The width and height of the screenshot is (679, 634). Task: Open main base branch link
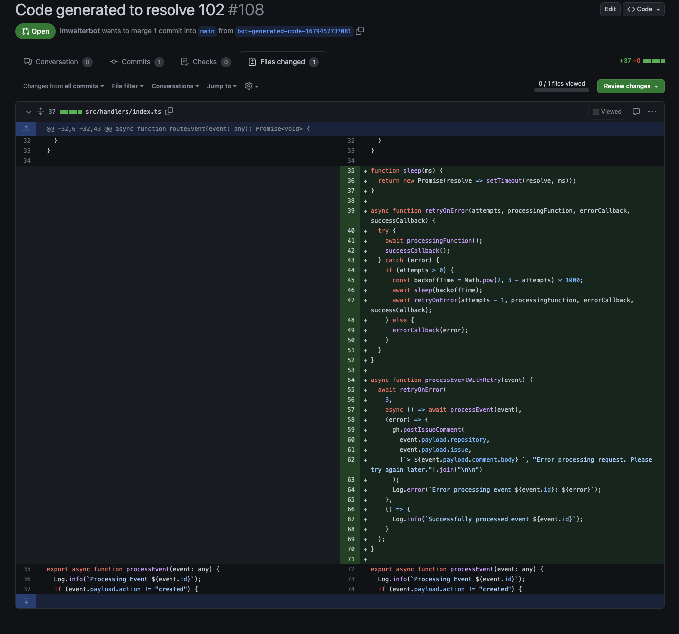coord(207,31)
